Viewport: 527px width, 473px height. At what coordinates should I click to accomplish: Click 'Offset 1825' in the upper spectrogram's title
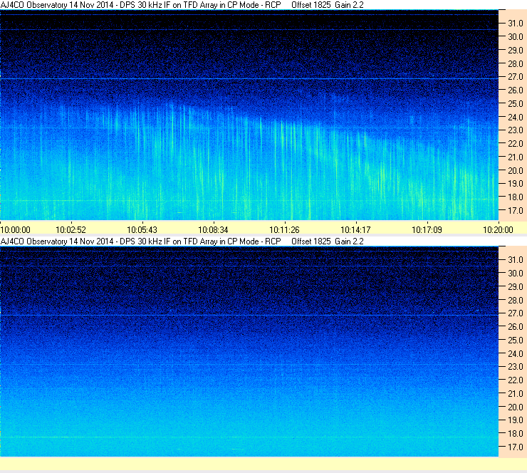click(311, 5)
